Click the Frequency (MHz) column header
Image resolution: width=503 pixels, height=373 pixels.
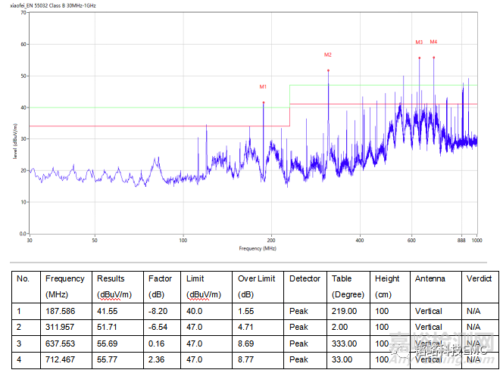65,286
